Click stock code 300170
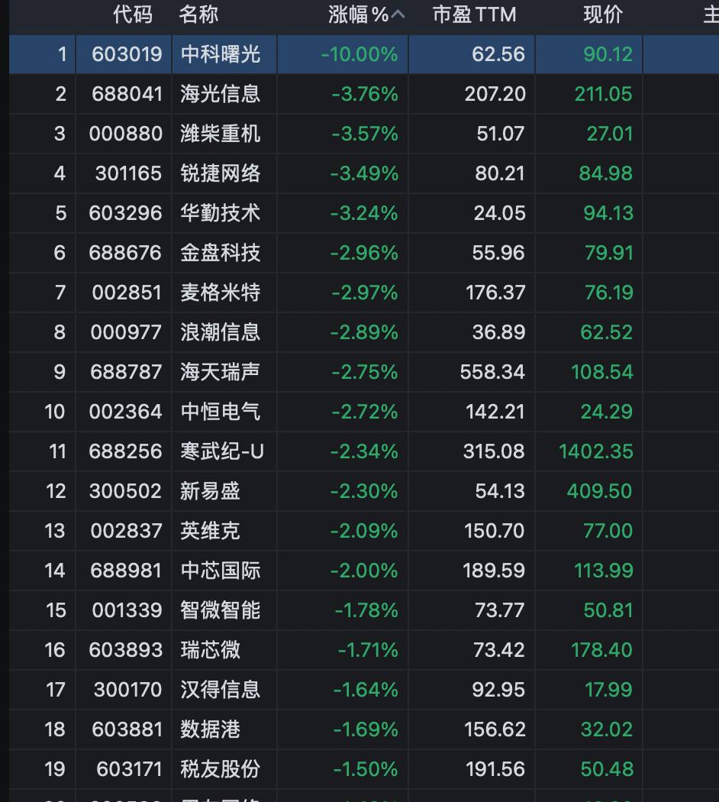The image size is (719, 802). 127,690
